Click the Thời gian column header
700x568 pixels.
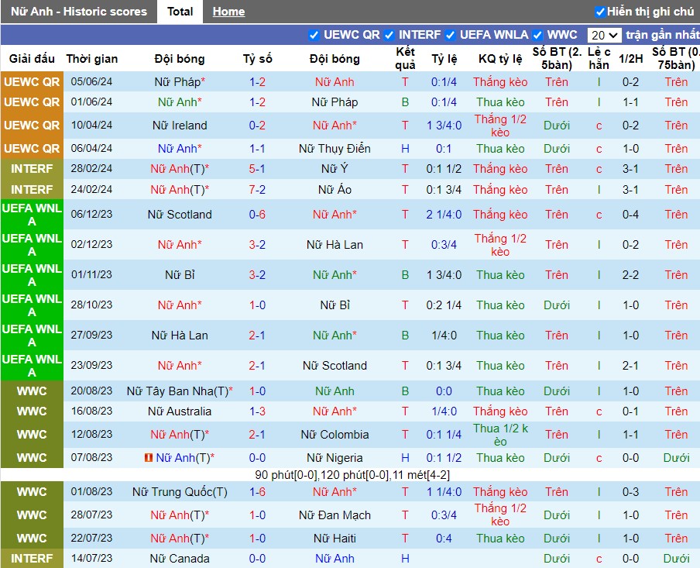point(92,59)
